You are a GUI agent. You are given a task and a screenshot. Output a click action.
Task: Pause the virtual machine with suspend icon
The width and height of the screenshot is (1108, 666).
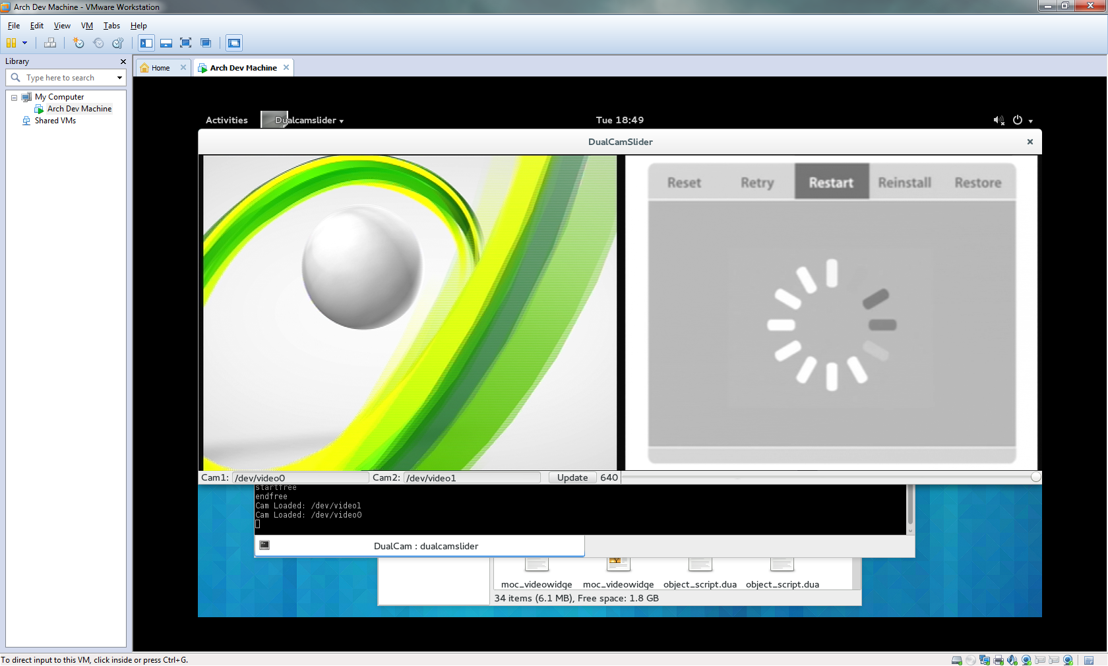(11, 44)
